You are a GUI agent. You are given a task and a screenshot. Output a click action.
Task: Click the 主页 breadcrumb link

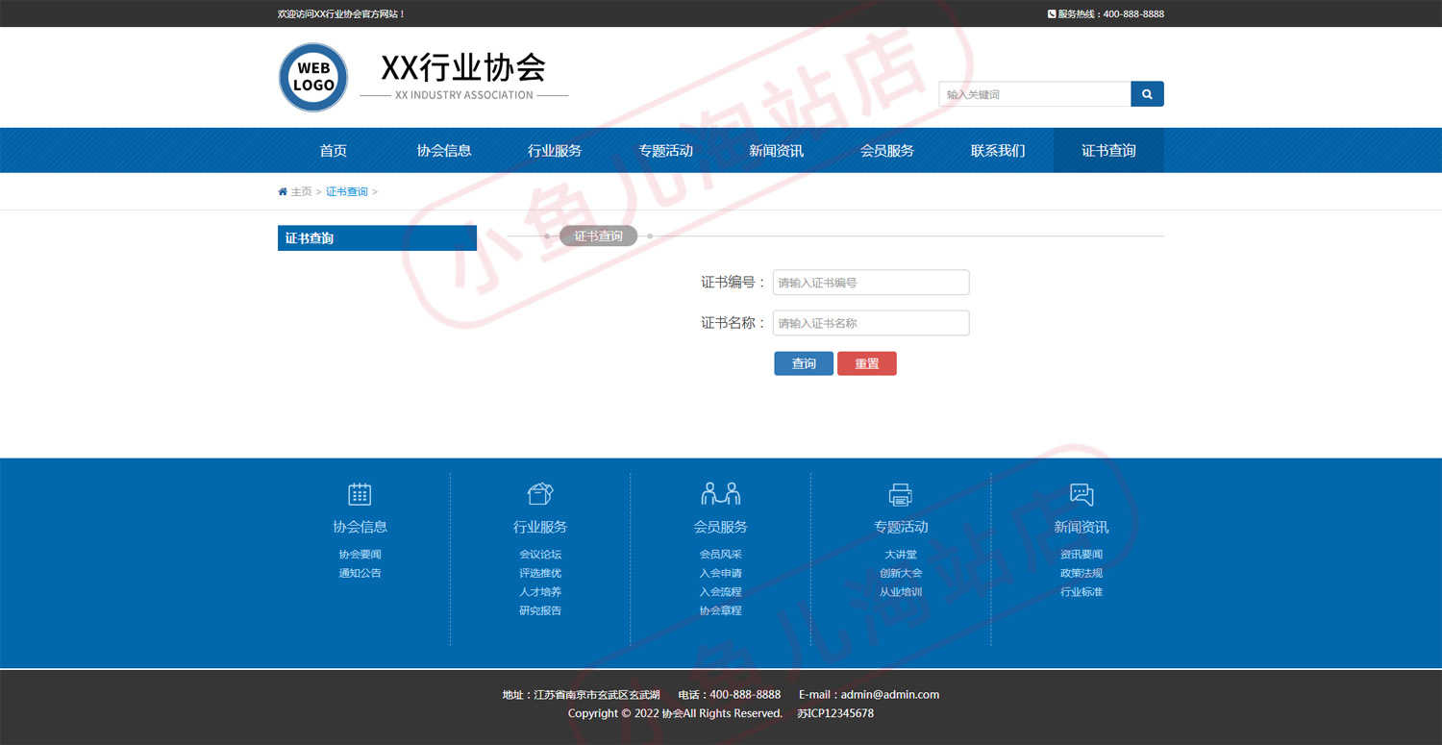tap(302, 191)
